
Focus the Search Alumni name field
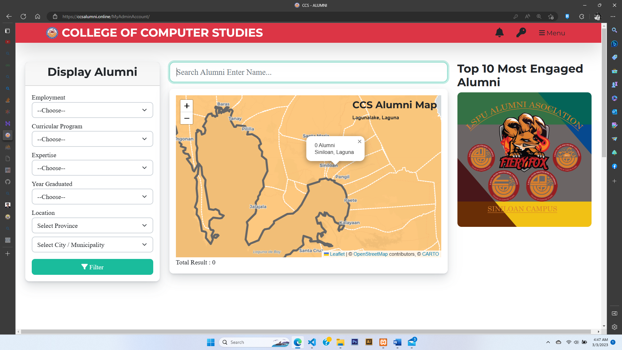(x=308, y=72)
